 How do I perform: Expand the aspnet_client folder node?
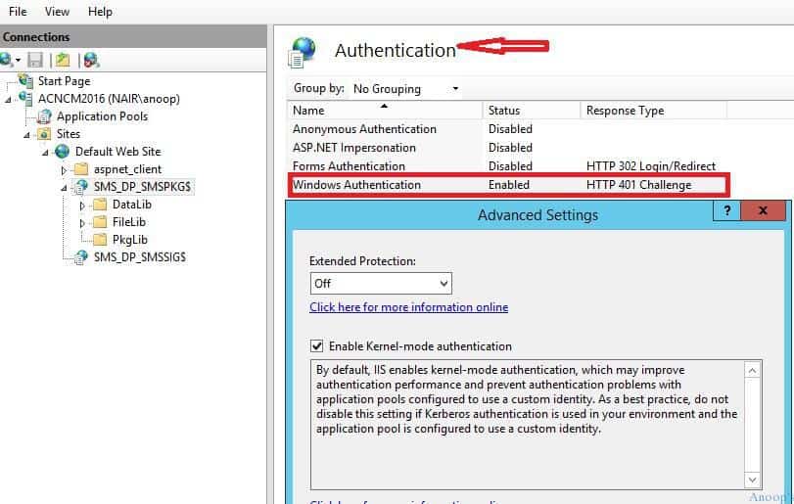point(64,169)
